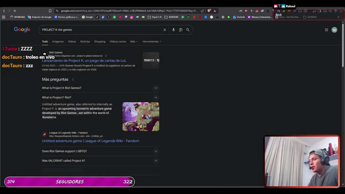Open the X (Twitter) bookmark
Image resolution: width=345 pixels, height=194 pixels.
(109, 17)
